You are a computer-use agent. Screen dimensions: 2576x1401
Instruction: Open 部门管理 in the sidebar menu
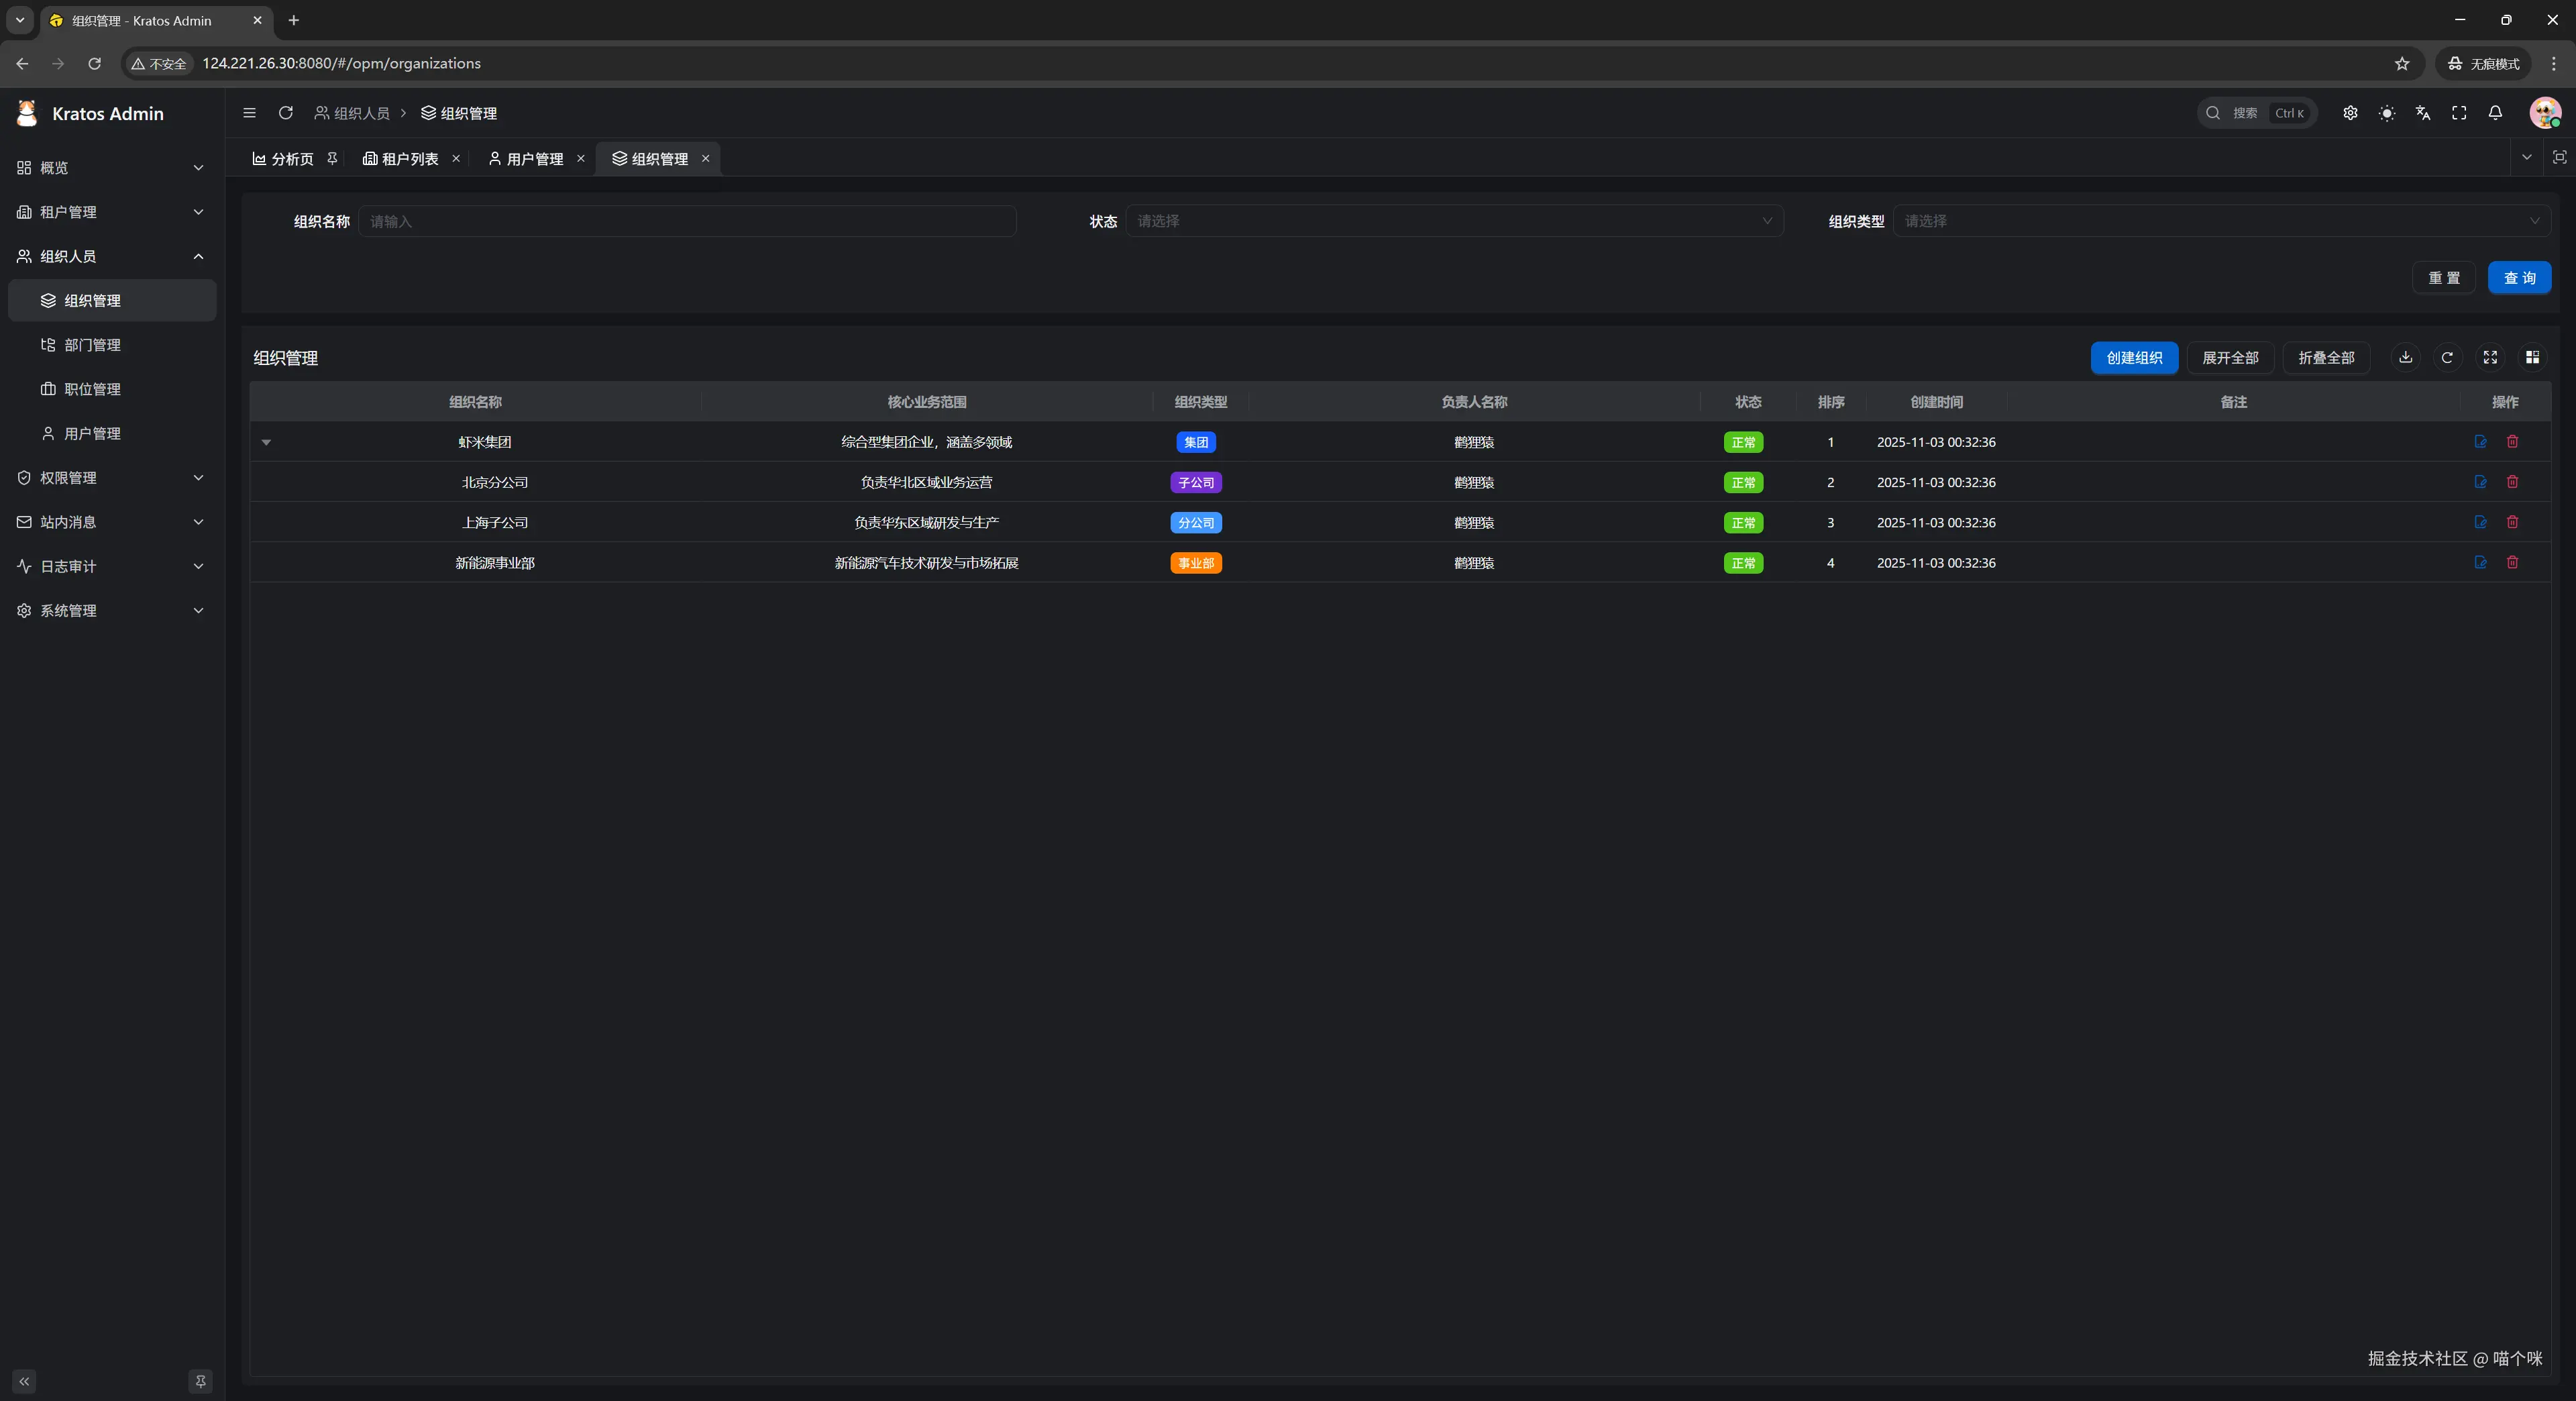tap(92, 345)
